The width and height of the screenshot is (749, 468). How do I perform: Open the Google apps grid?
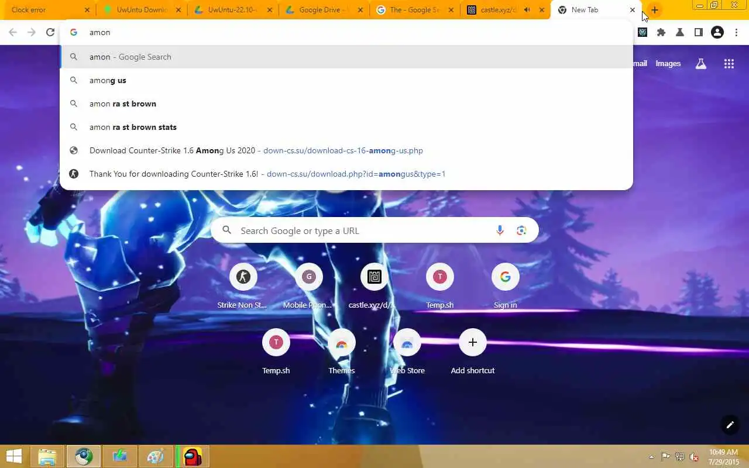coord(729,64)
